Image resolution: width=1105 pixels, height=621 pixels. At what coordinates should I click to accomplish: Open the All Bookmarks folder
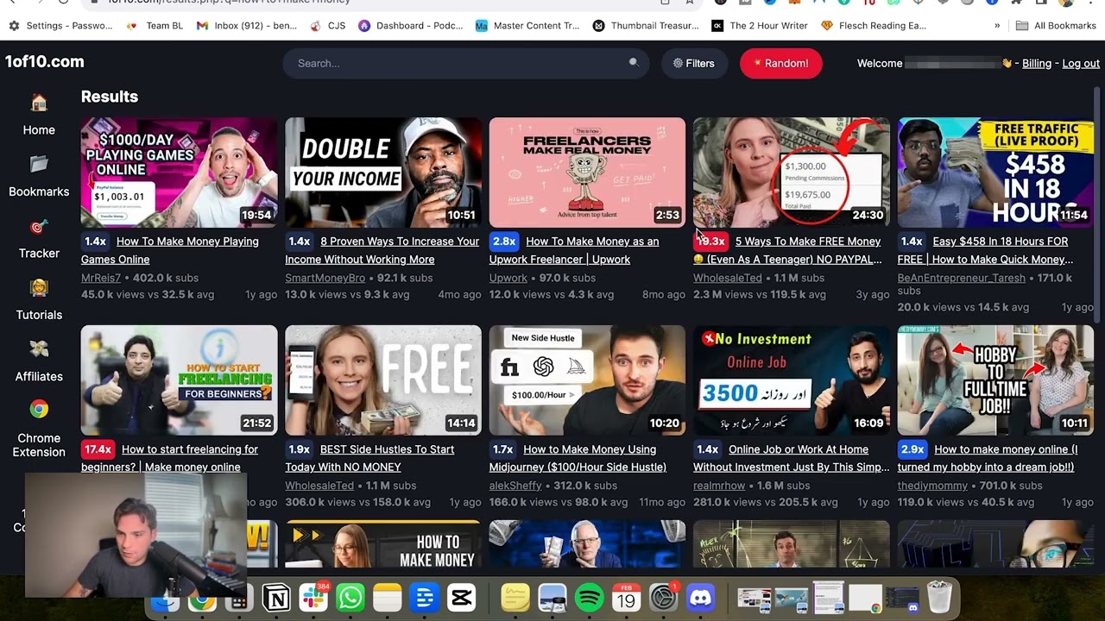point(1056,26)
